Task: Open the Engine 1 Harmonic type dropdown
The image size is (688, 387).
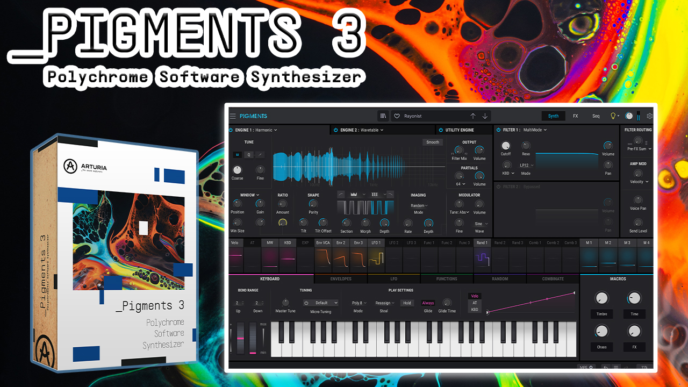Action: coord(267,130)
